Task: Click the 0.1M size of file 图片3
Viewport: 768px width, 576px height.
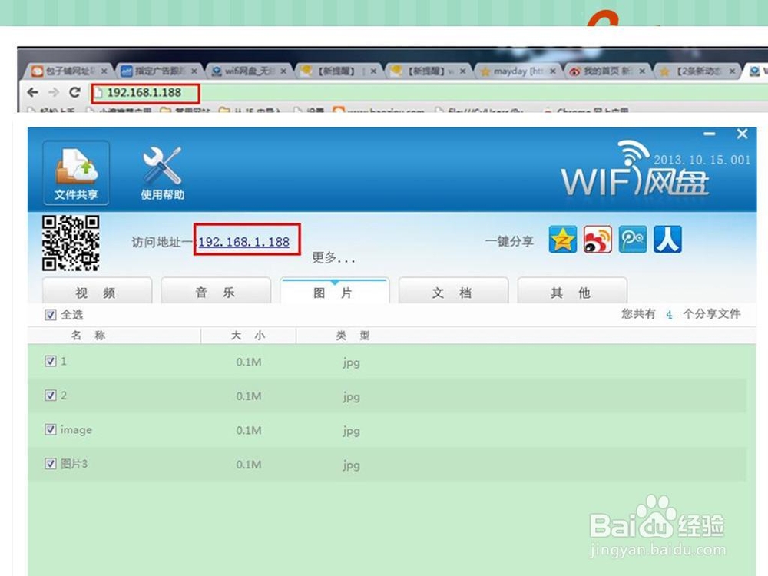Action: point(248,465)
